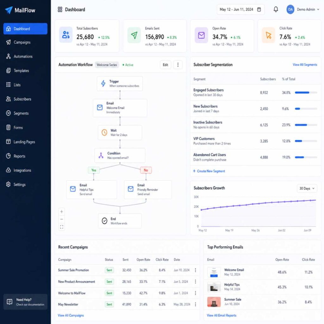Click the Active workflow status

pyautogui.click(x=128, y=65)
